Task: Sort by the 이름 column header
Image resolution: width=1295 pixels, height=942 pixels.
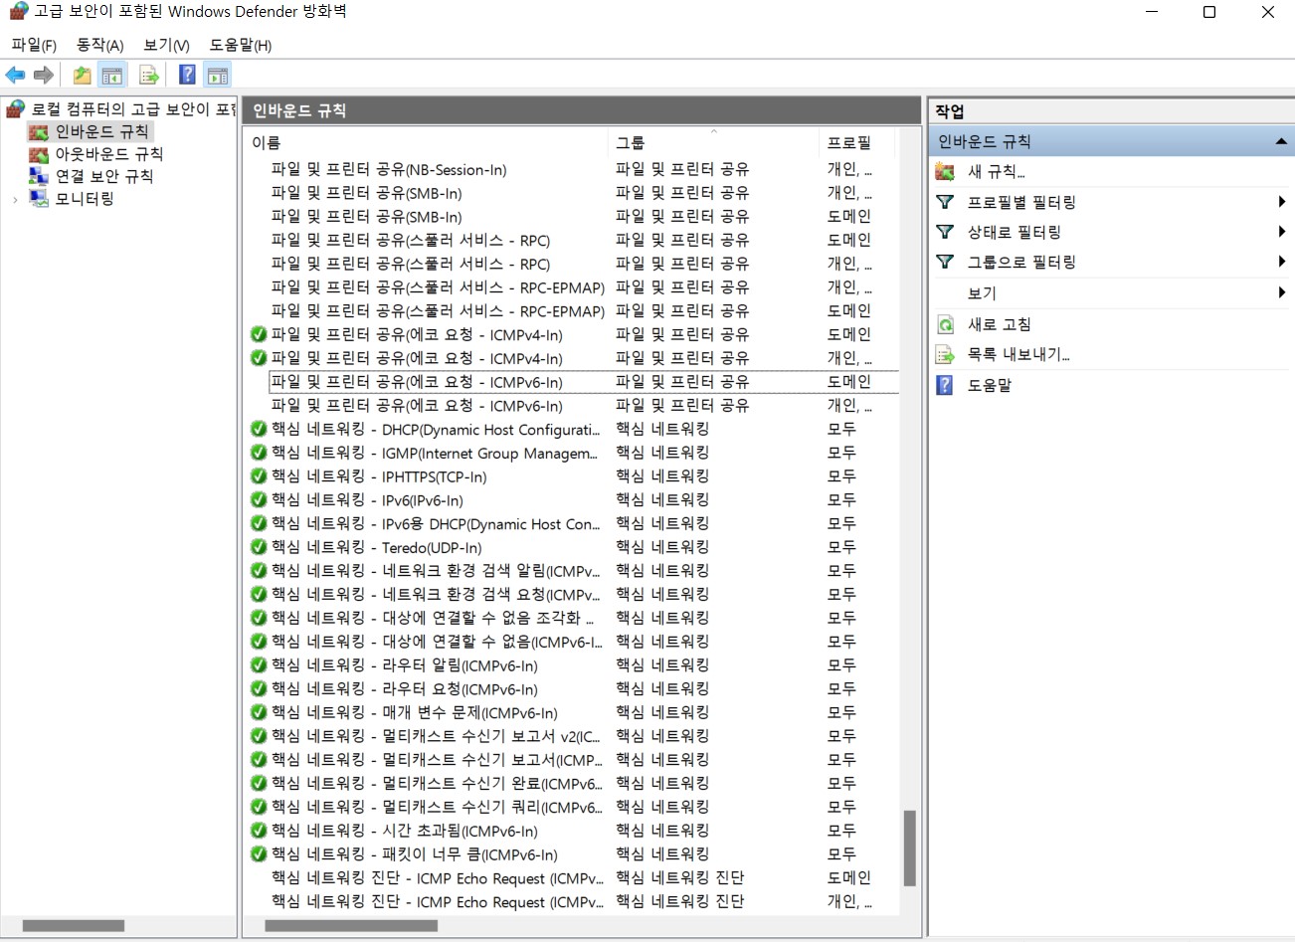Action: 427,143
